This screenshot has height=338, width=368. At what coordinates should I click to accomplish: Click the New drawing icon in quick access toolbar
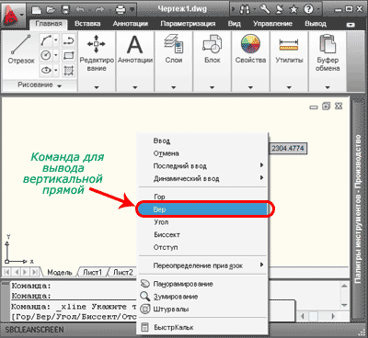pos(37,10)
